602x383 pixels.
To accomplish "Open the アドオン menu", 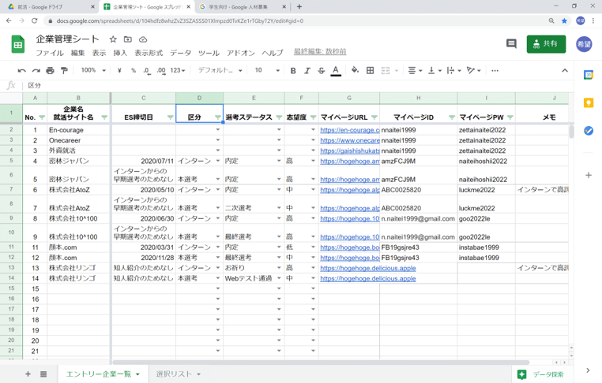I will click(240, 53).
